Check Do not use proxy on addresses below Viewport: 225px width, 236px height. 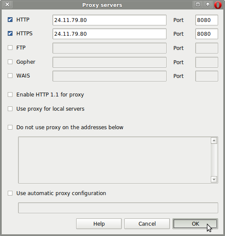pyautogui.click(x=10, y=127)
